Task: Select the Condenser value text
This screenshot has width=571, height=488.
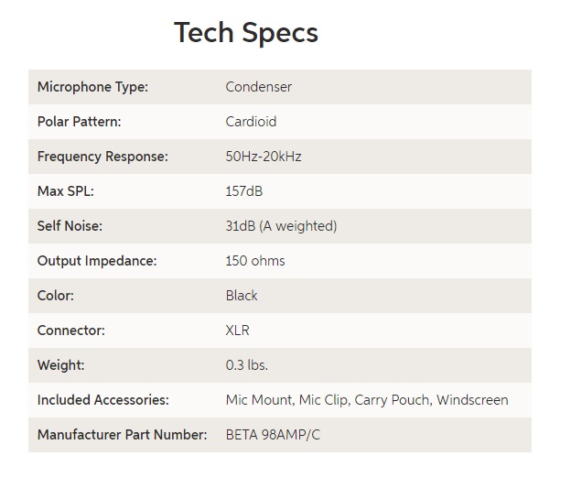Action: (259, 87)
